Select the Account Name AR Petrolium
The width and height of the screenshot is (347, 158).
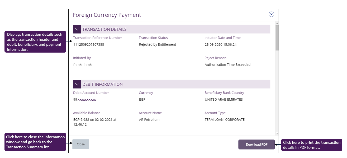point(150,119)
